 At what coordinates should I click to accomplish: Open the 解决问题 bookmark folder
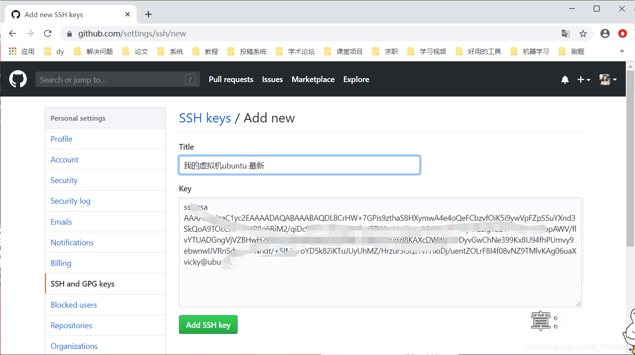(93, 51)
